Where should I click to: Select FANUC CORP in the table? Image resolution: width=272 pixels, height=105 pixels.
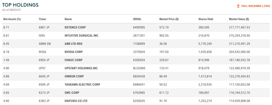(x=73, y=60)
